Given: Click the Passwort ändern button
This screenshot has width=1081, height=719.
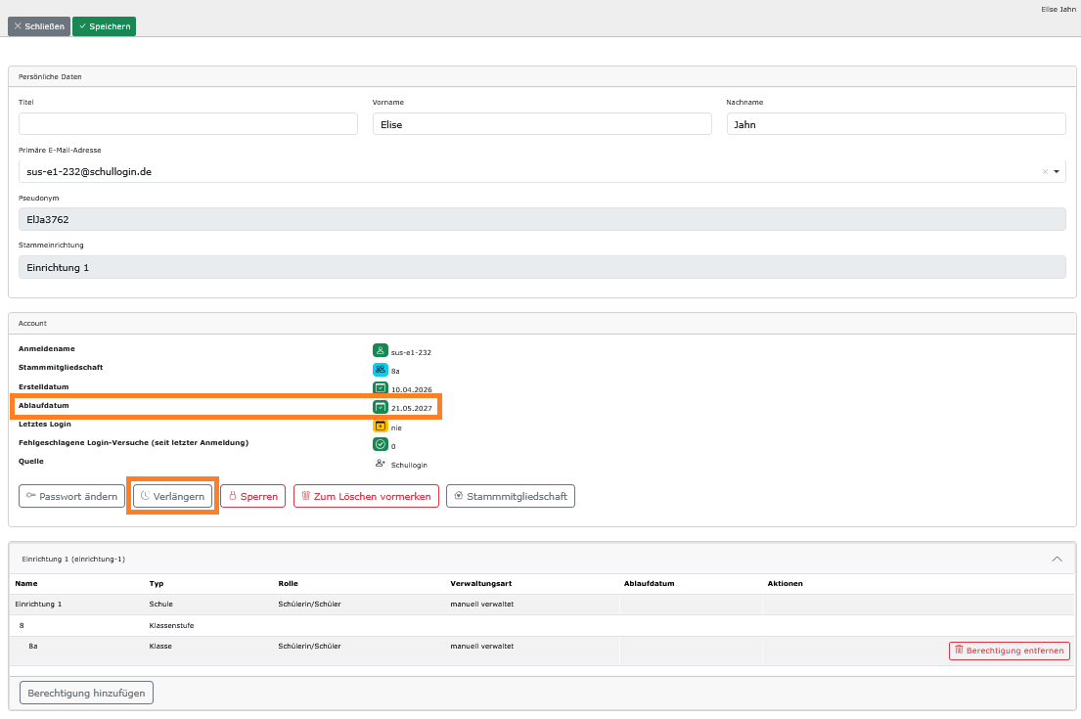Looking at the screenshot, I should (71, 496).
